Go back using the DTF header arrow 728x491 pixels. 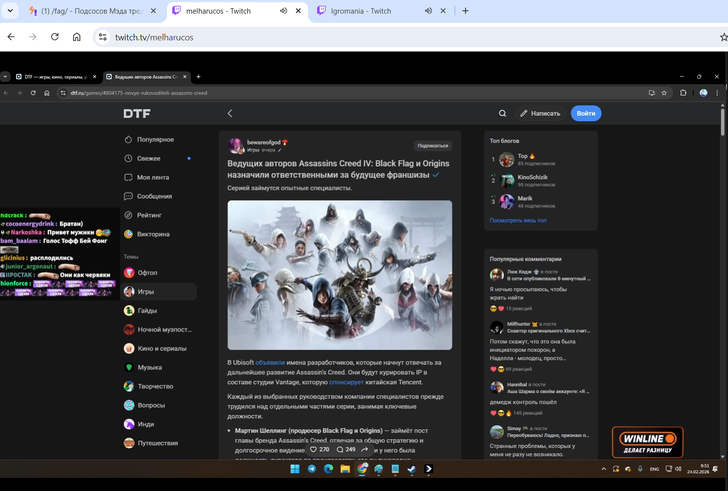tap(230, 113)
